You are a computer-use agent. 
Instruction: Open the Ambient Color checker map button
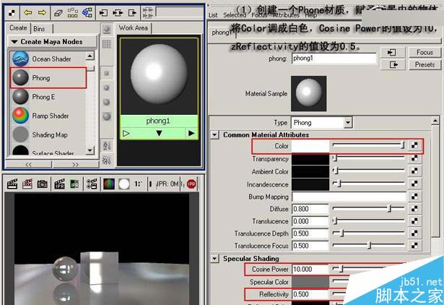tap(414, 171)
